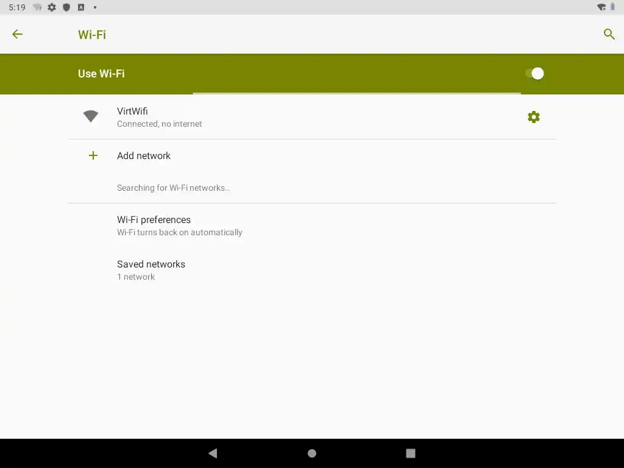Tap the plus icon for Add network

(x=93, y=155)
